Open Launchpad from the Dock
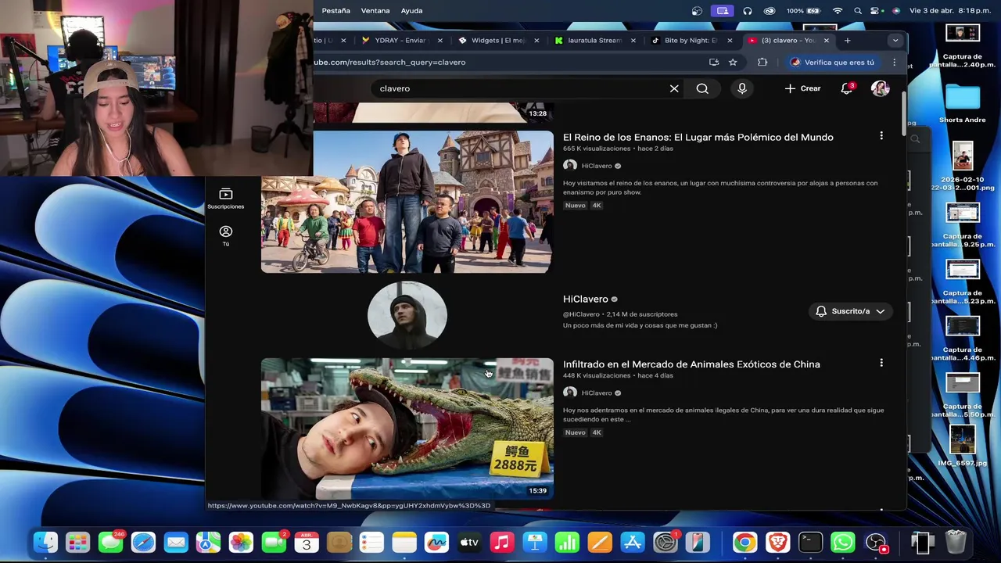This screenshot has height=563, width=1001. click(x=77, y=542)
